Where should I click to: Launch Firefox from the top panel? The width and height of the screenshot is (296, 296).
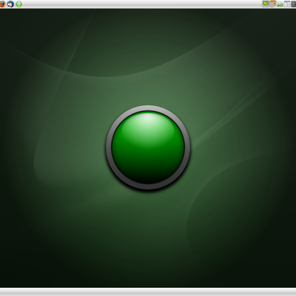(2, 4)
